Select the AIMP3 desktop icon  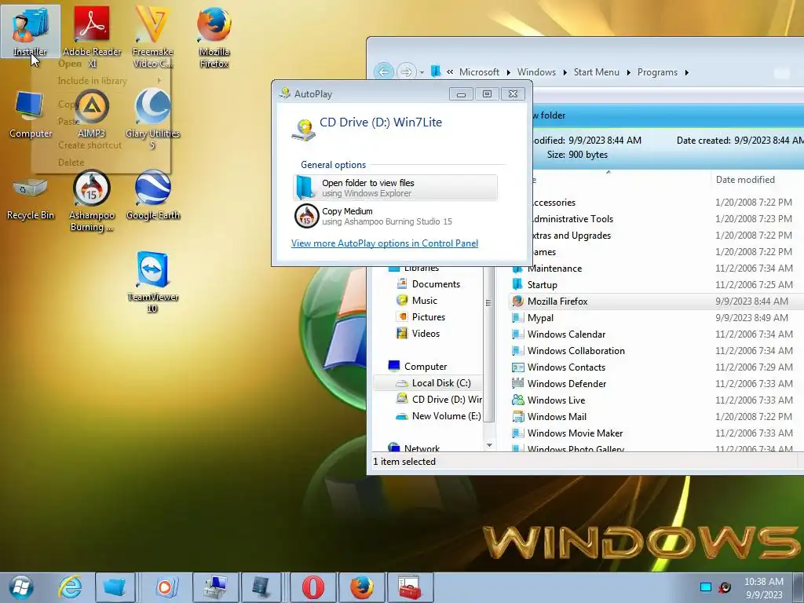click(92, 115)
